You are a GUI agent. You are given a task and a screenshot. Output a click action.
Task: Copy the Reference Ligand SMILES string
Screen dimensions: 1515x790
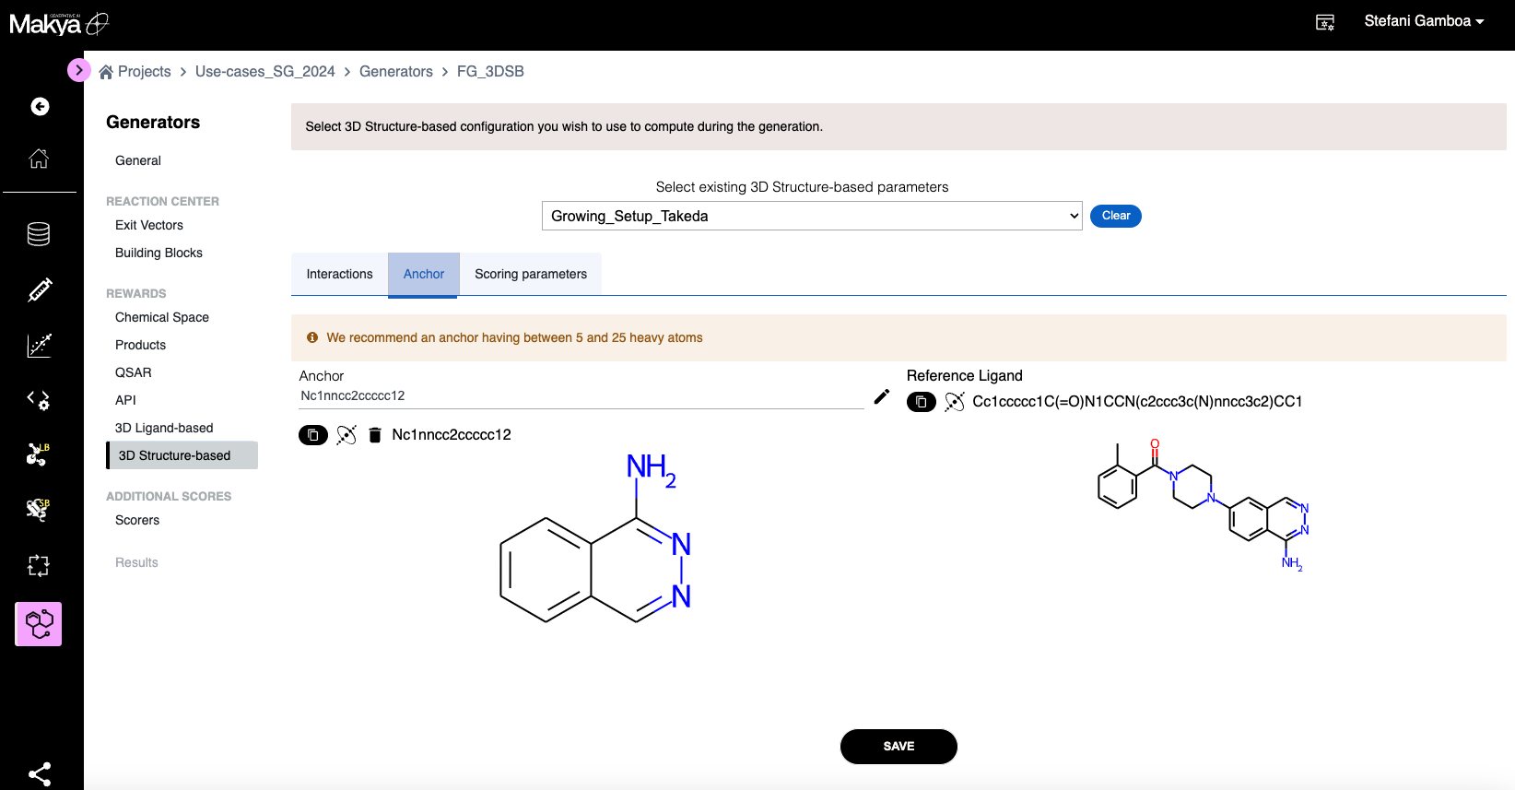click(921, 402)
